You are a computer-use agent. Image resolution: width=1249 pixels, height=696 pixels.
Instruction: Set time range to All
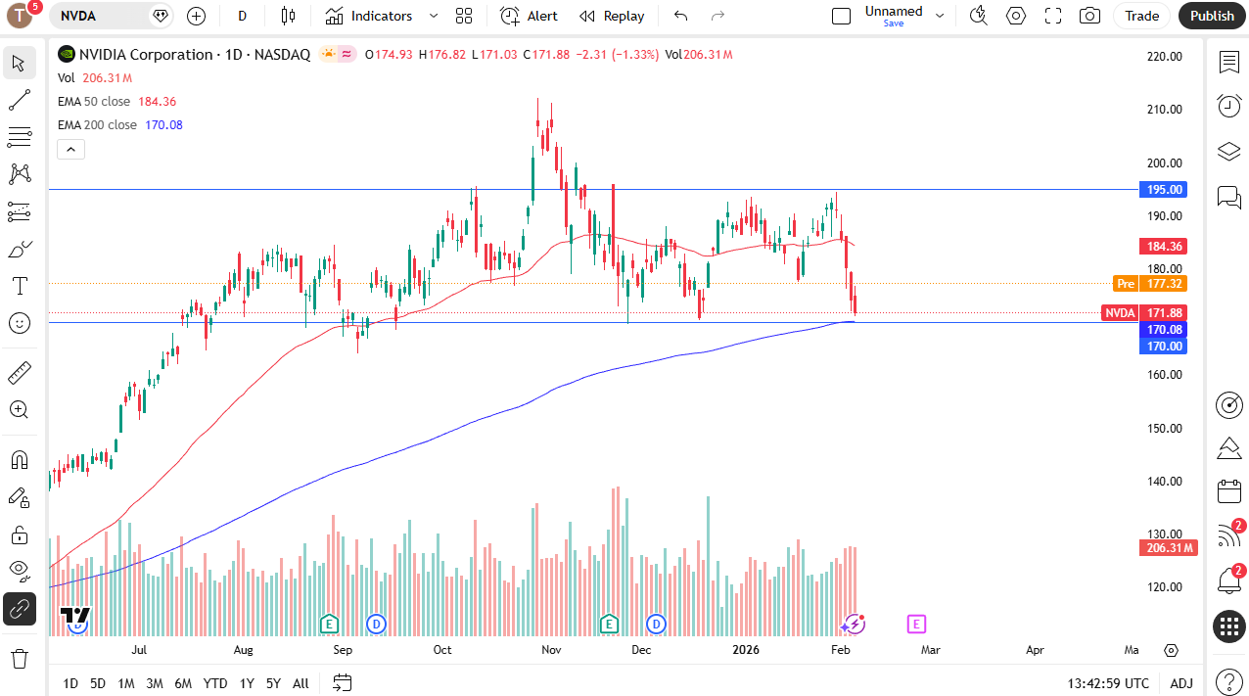pos(301,683)
